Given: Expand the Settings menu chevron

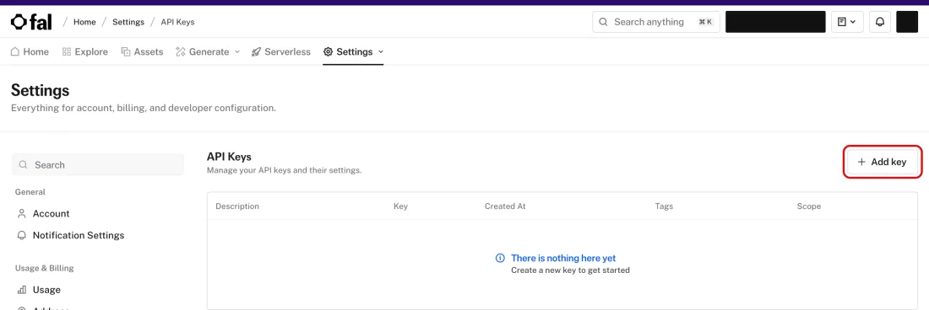Looking at the screenshot, I should [x=381, y=52].
